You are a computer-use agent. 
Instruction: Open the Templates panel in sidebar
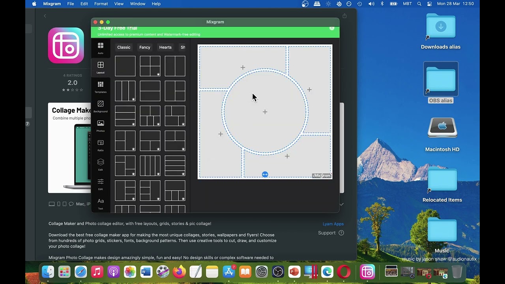pyautogui.click(x=101, y=87)
